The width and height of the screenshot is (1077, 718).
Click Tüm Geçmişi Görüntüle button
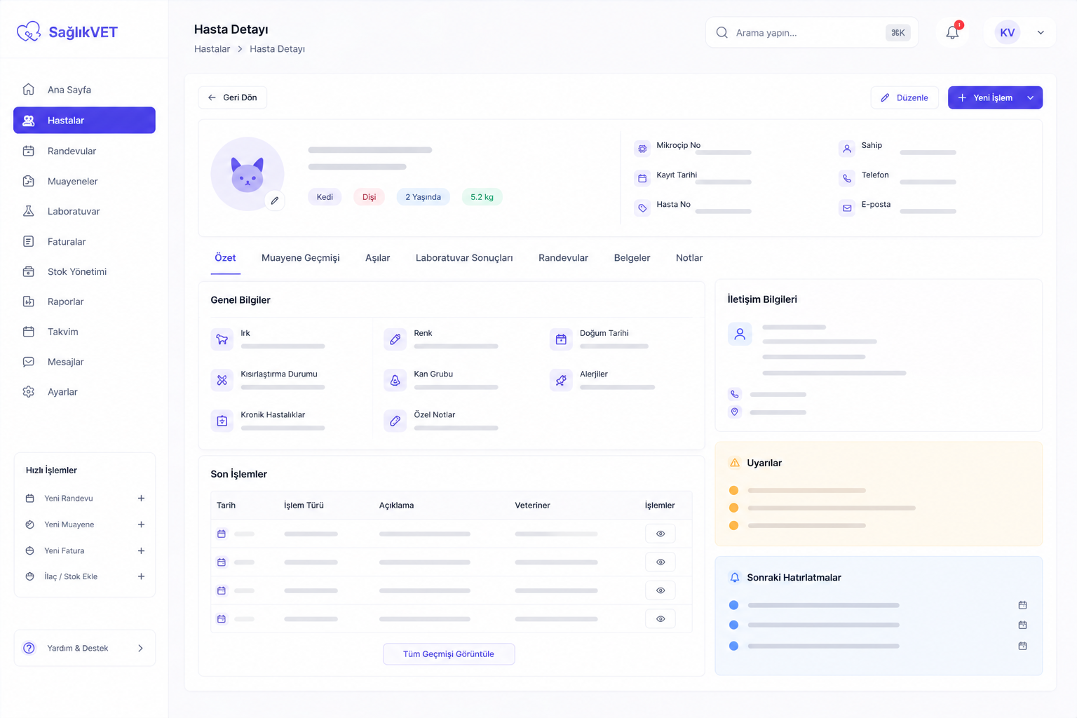tap(448, 654)
